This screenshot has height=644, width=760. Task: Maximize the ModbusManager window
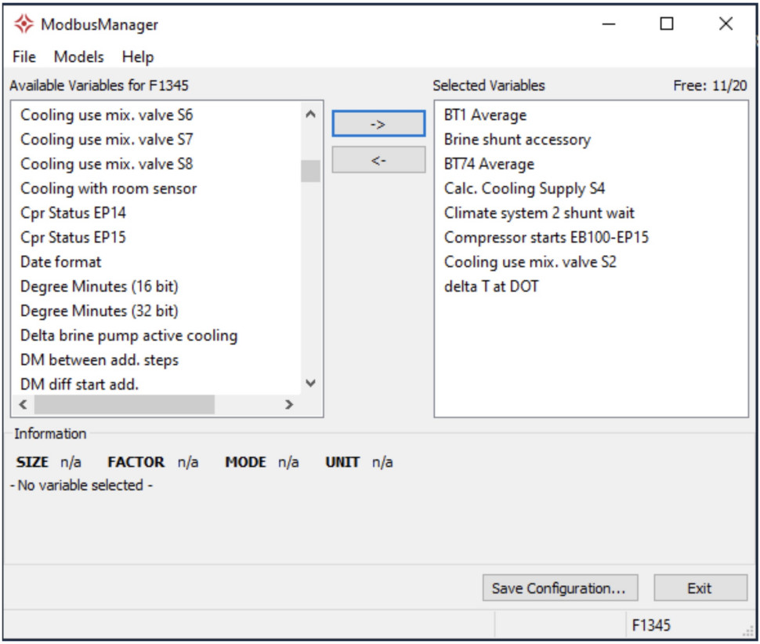click(667, 24)
